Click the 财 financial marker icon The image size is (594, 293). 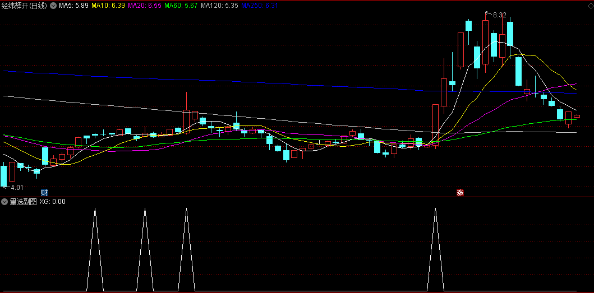45,192
